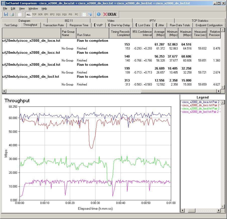Switch to the Video tab
This screenshot has height=219, width=227.
click(111, 21)
